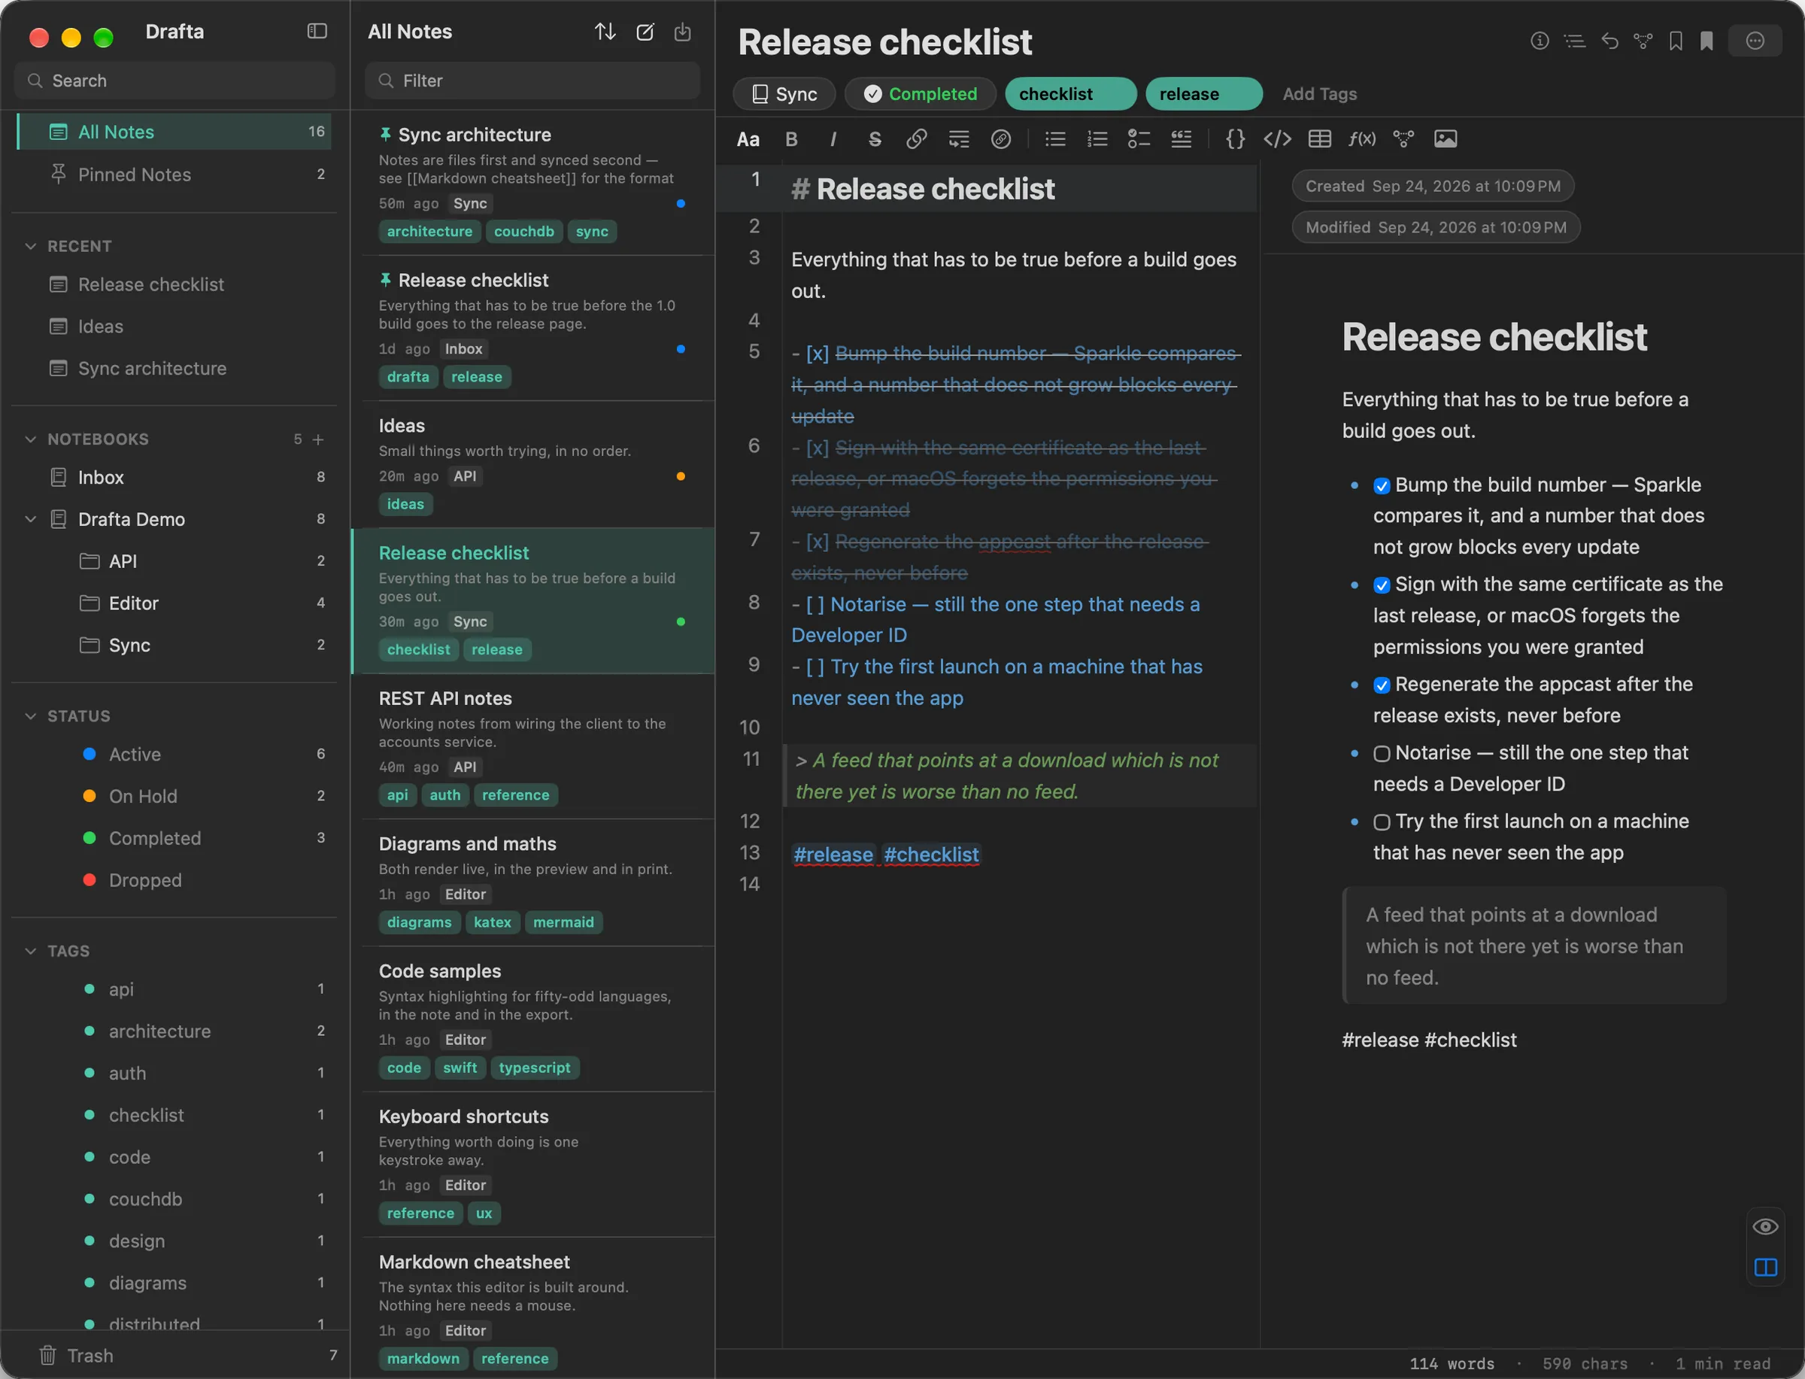Select Pinned Notes in sidebar
1805x1379 pixels.
point(174,174)
